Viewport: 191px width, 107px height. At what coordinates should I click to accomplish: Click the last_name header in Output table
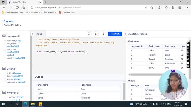[x=86, y=85]
